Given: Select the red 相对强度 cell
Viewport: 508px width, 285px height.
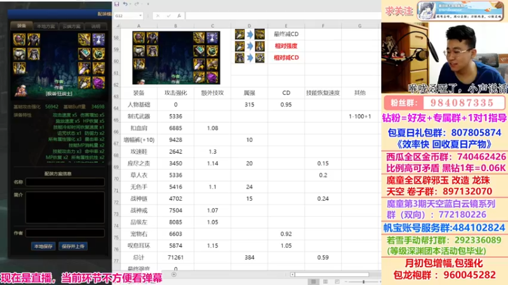Looking at the screenshot, I should 286,46.
